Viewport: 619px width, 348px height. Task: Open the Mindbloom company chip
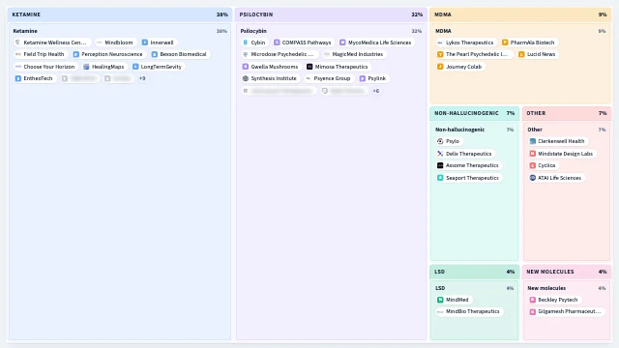(x=116, y=43)
